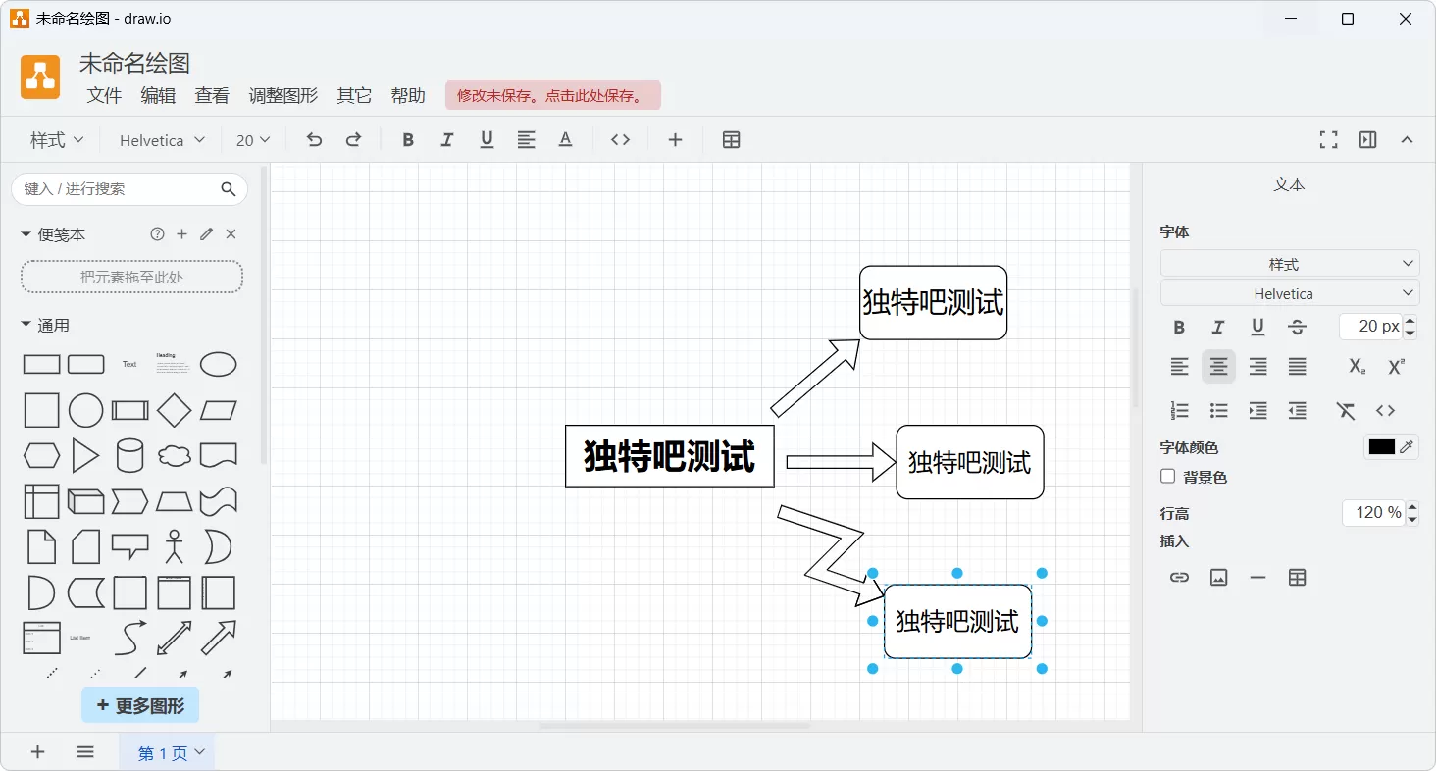This screenshot has height=771, width=1436.
Task: Open HTML edit with the code icon
Action: pos(620,139)
